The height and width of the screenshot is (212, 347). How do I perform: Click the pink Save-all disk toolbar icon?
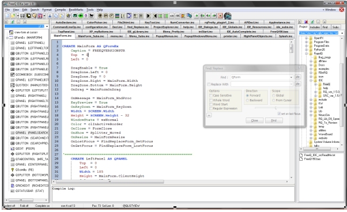[40, 16]
